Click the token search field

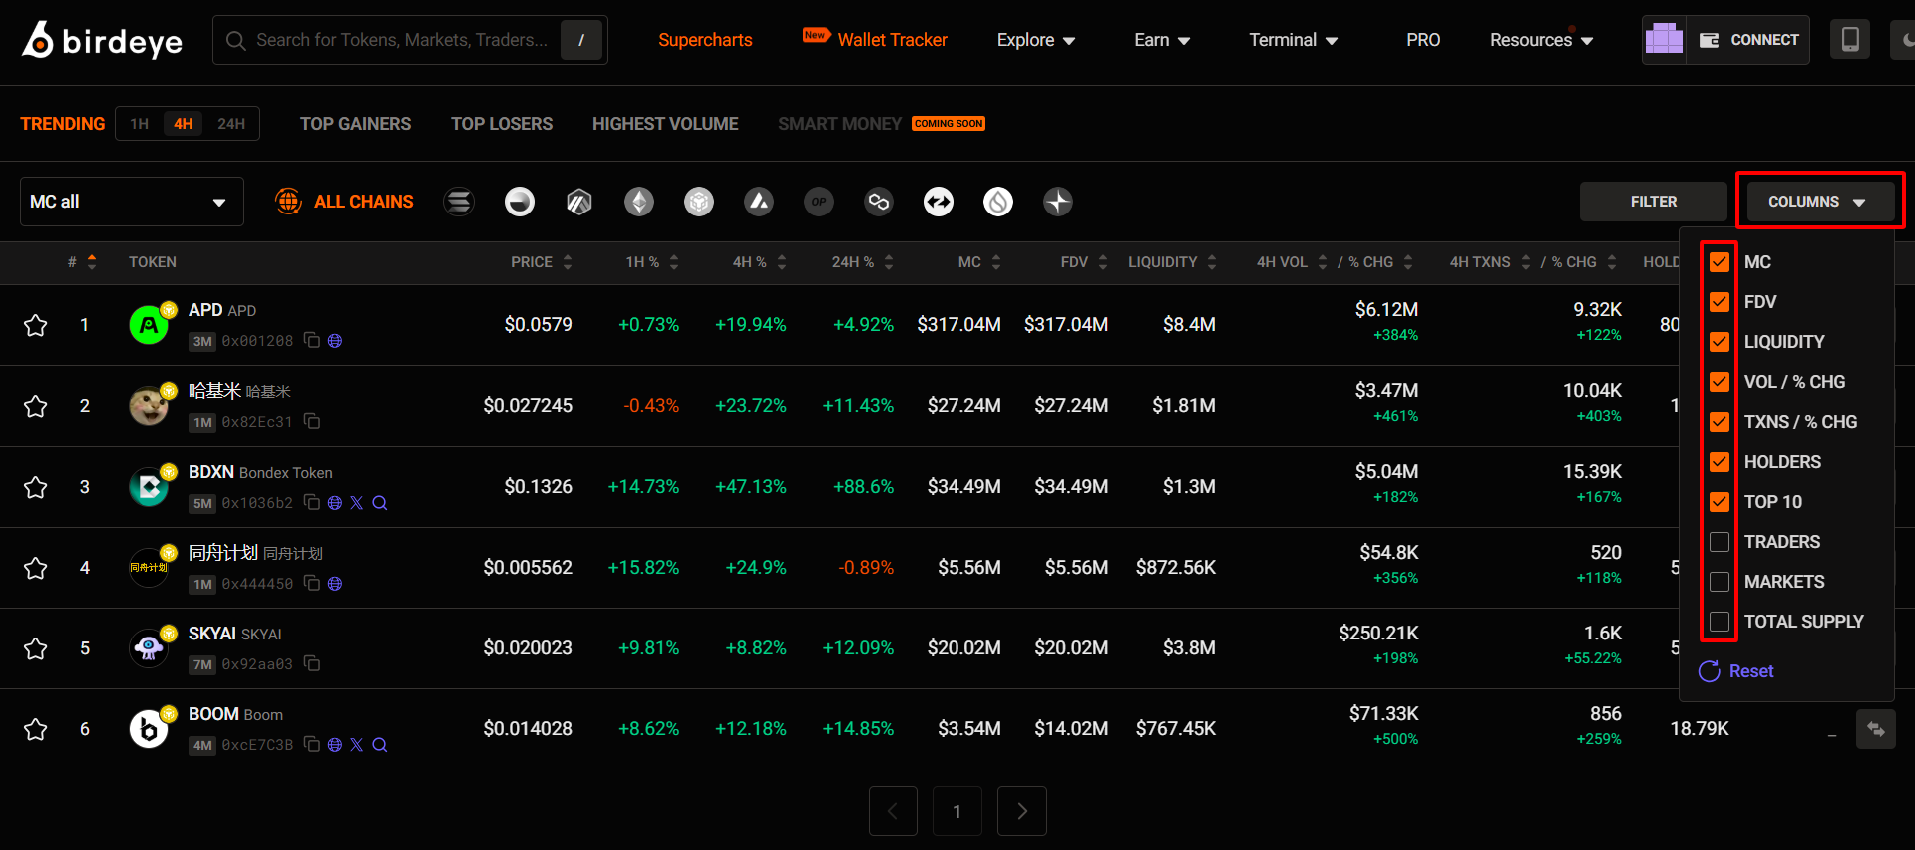tap(410, 40)
